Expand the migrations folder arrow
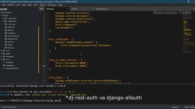This screenshot has width=195, height=109. pos(3,21)
